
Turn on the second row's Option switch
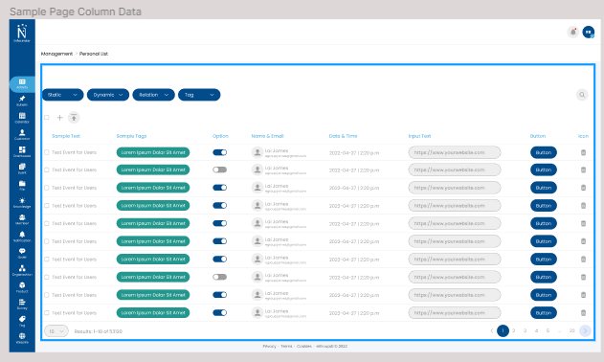point(220,170)
